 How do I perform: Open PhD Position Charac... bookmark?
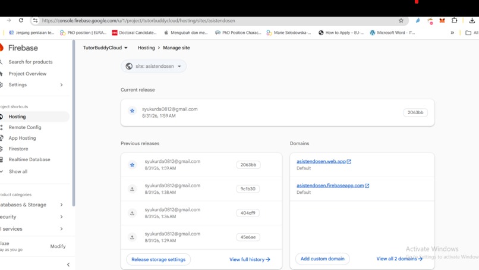[238, 33]
